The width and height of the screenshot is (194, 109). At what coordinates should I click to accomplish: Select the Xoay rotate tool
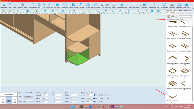(x=10, y=5)
